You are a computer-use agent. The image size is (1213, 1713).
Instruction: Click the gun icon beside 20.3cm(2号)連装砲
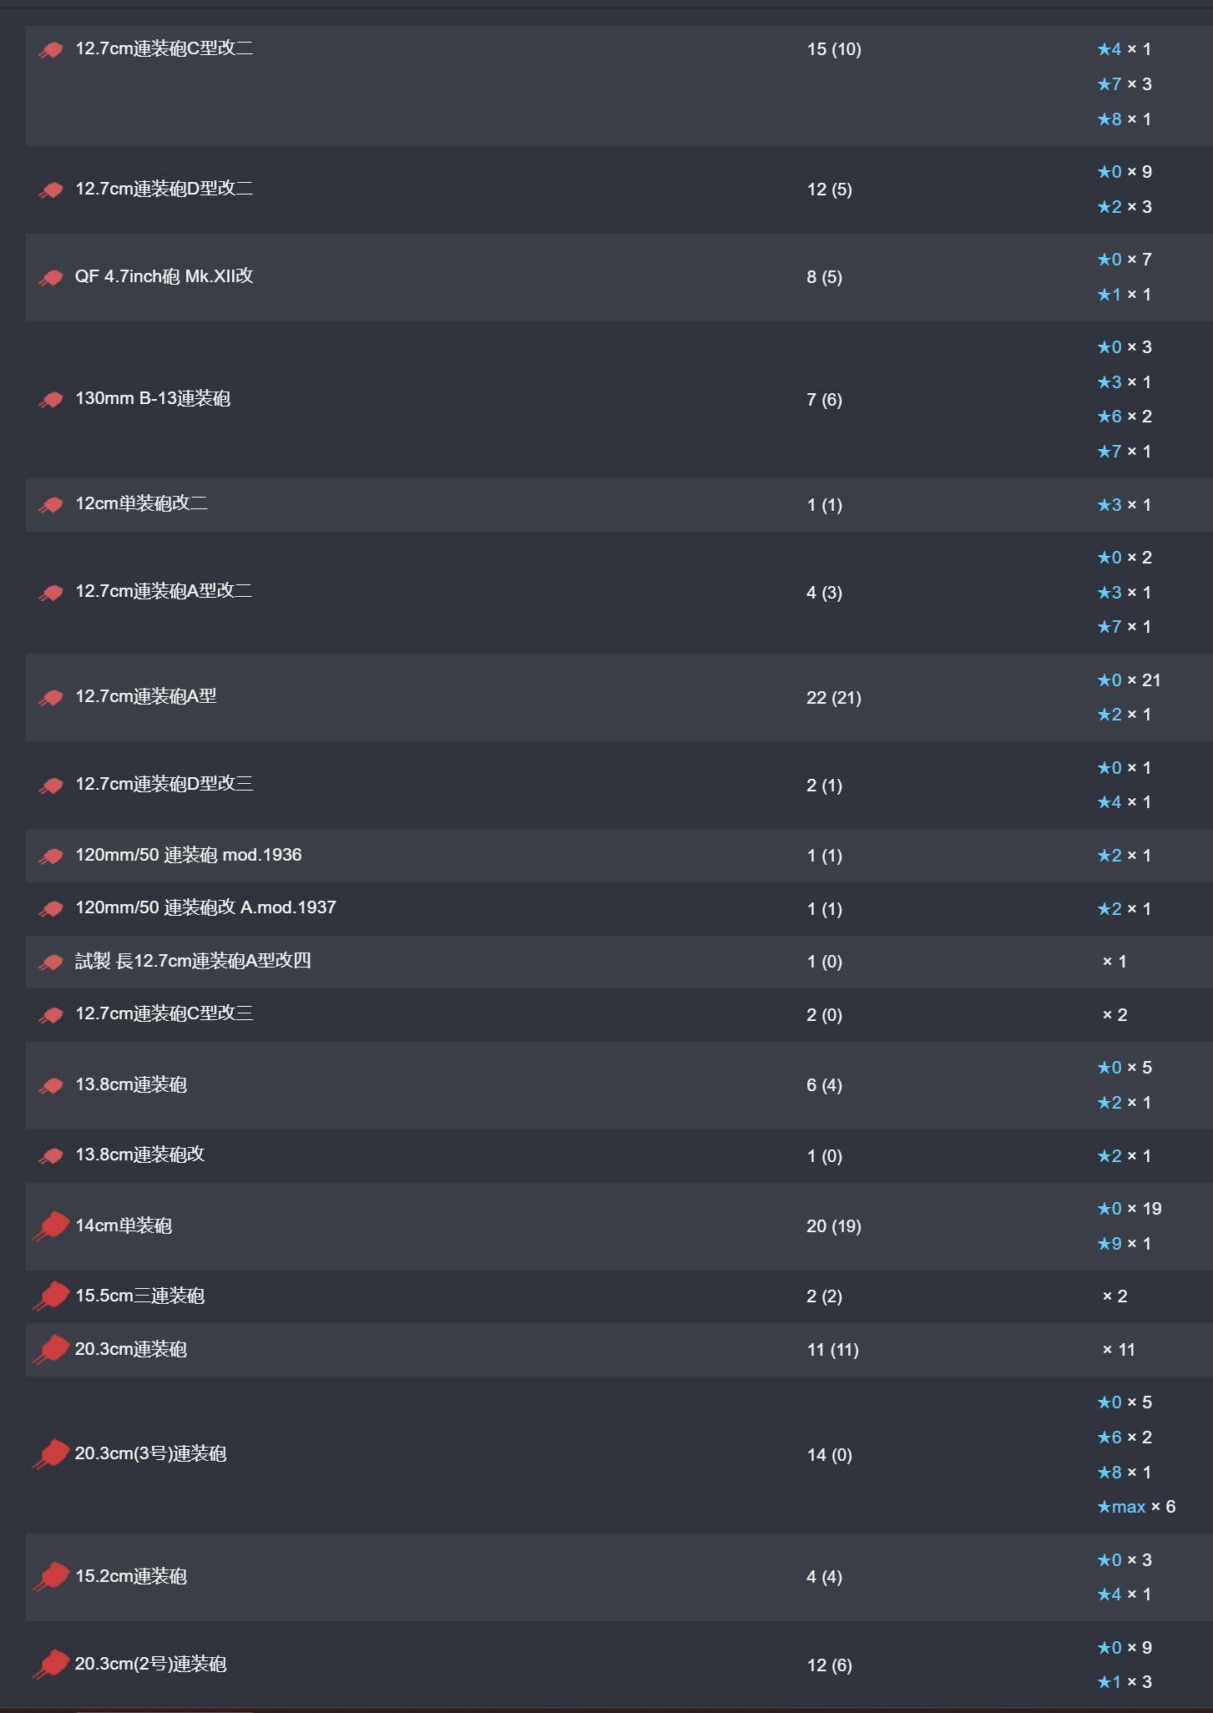coord(51,1665)
